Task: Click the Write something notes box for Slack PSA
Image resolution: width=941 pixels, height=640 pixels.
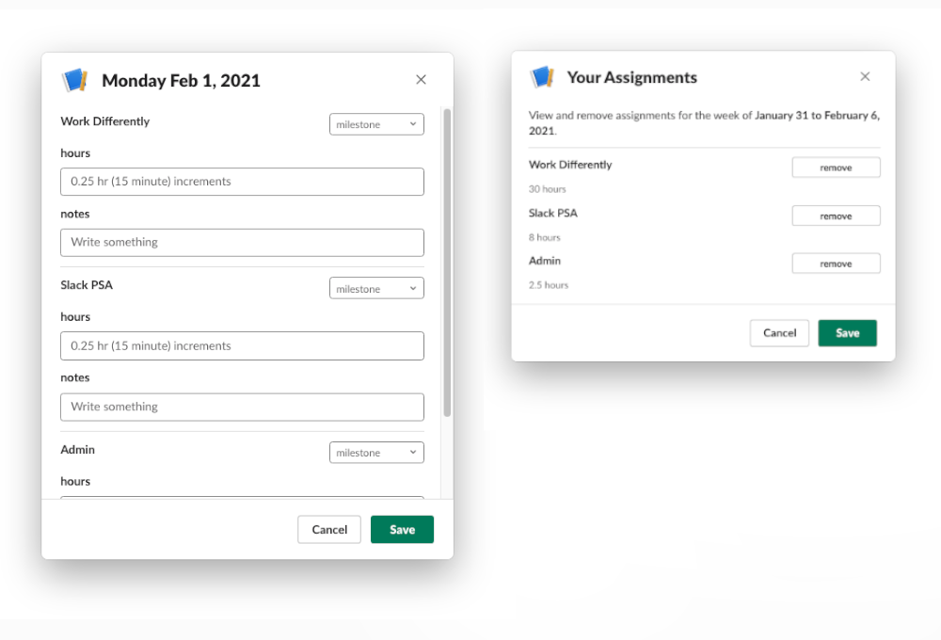Action: [x=242, y=407]
